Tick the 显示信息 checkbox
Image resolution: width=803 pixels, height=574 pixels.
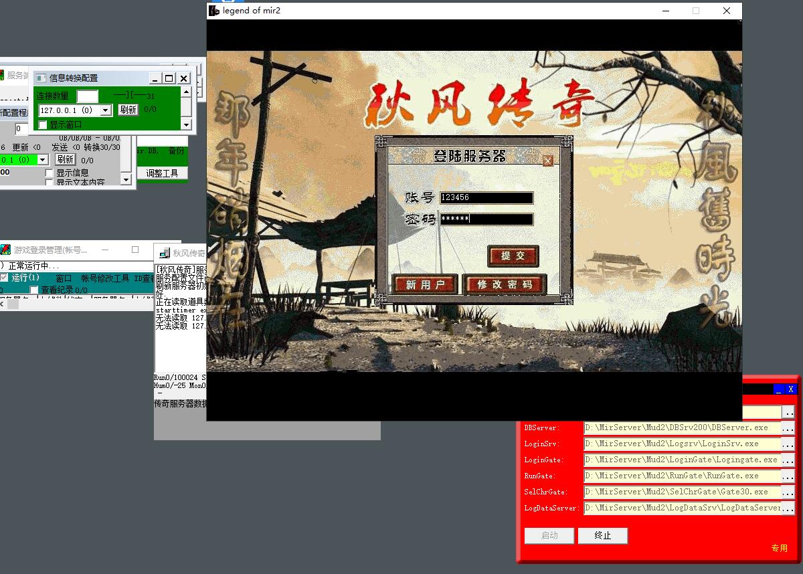click(50, 173)
